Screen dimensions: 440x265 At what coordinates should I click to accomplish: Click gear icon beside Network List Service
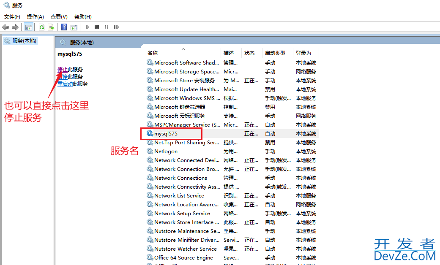point(150,195)
